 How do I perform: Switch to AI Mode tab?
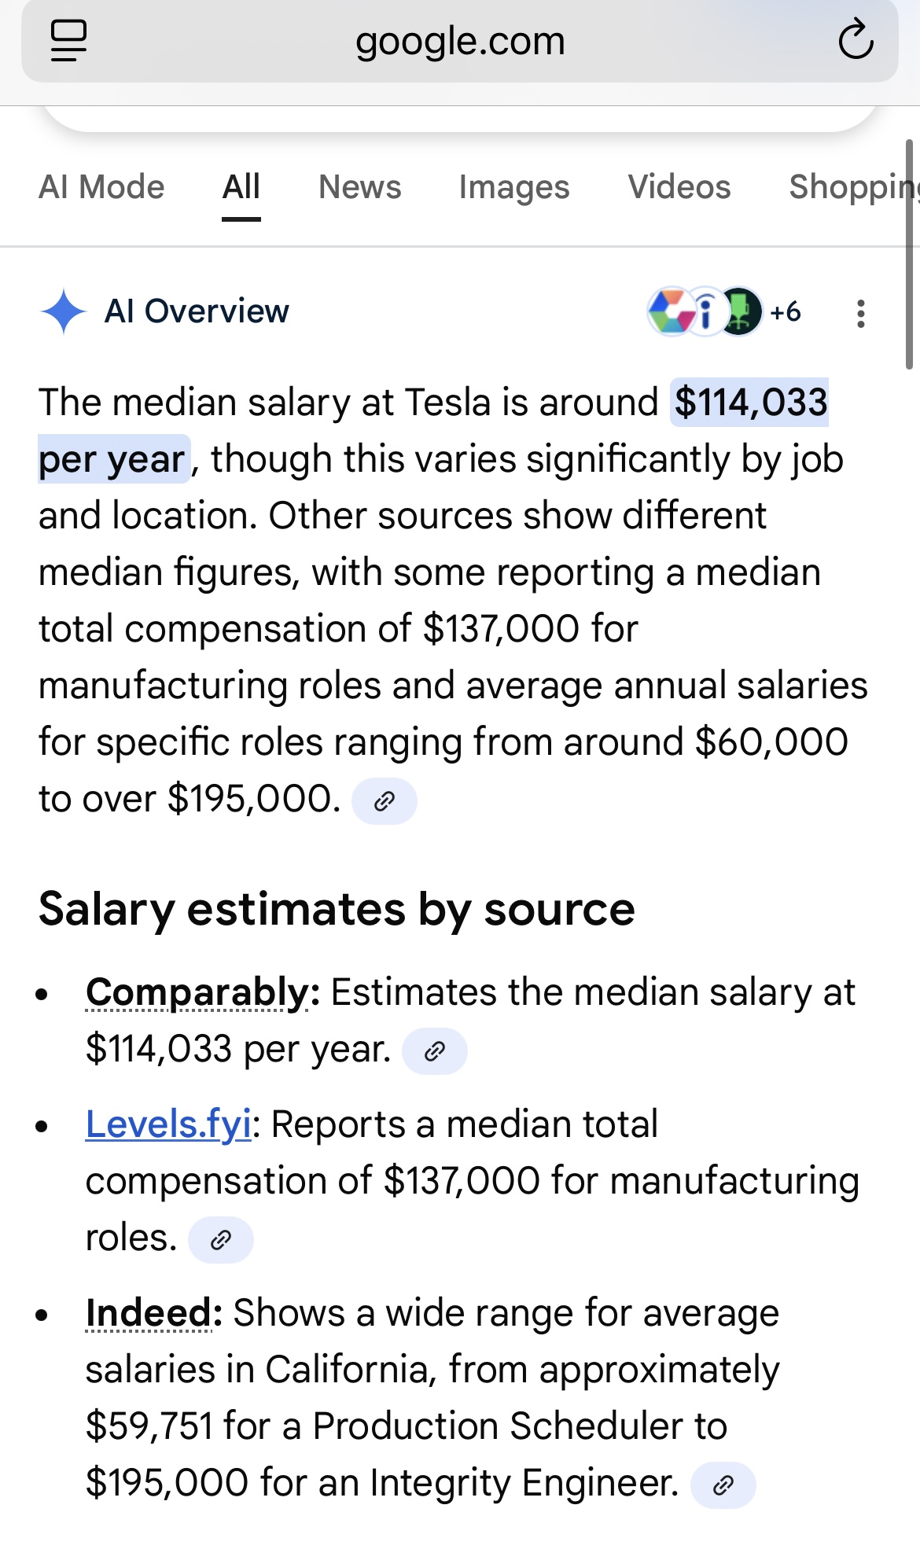[101, 187]
